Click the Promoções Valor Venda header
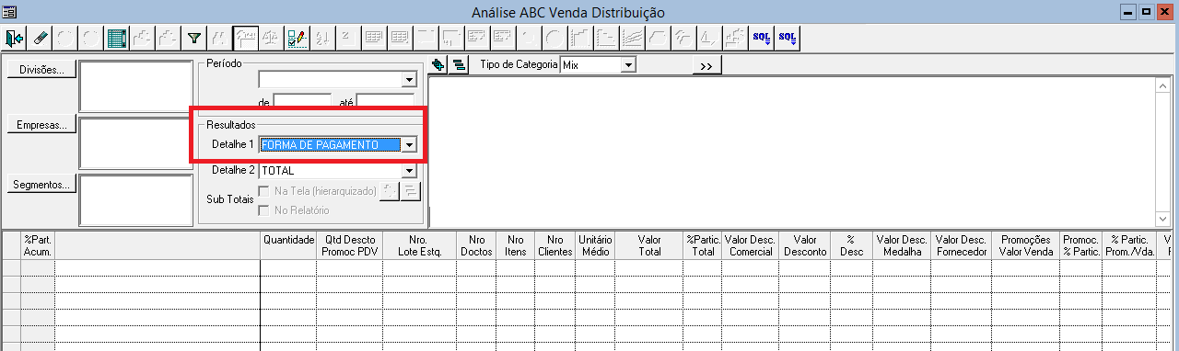The height and width of the screenshot is (351, 1179). 1025,245
